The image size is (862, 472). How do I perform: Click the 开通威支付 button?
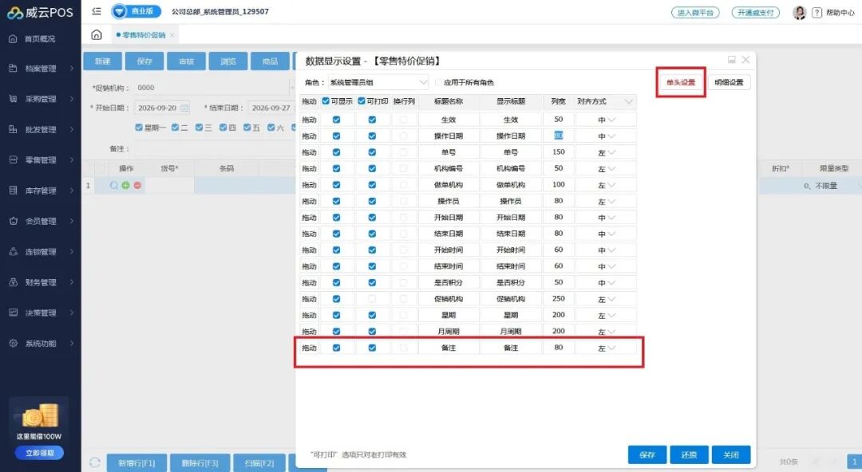pos(755,12)
